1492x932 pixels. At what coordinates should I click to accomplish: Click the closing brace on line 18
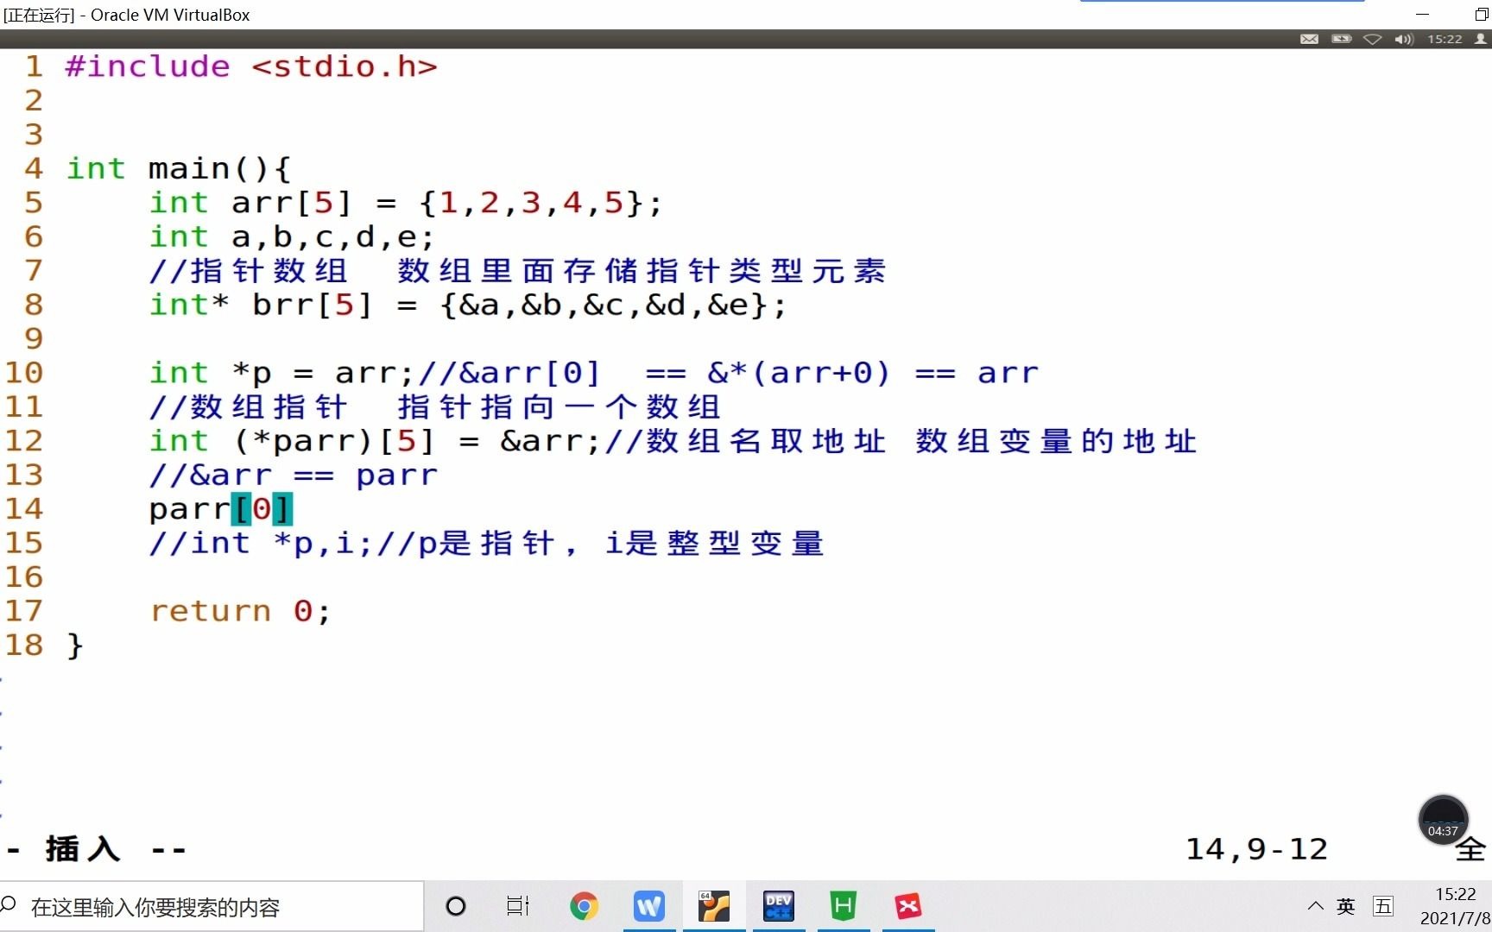pyautogui.click(x=75, y=645)
